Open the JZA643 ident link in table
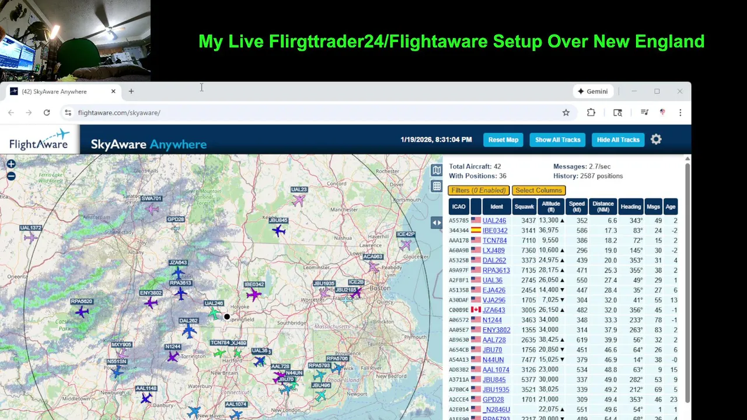The width and height of the screenshot is (747, 420). [494, 310]
